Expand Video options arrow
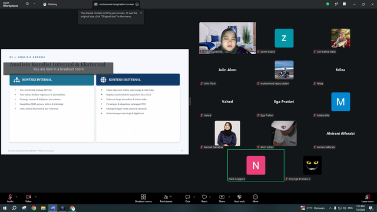This screenshot has height=212, width=377. pyautogui.click(x=35, y=197)
